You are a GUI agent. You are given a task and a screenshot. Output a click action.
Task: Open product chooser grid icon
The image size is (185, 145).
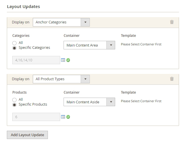pyautogui.click(x=63, y=117)
